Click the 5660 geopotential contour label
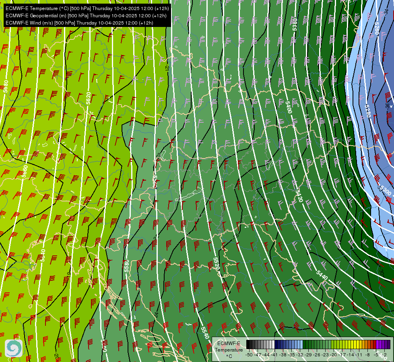This screenshot has width=394, height=362. (x=25, y=171)
